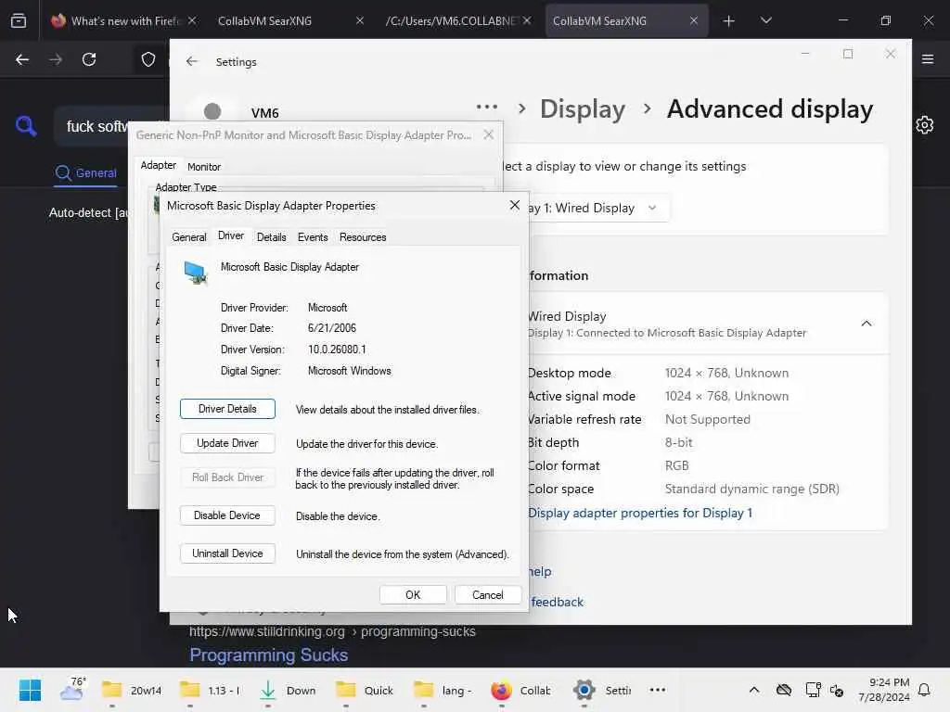950x712 pixels.
Task: Click the OneDrive cloud tray icon
Action: (x=783, y=690)
